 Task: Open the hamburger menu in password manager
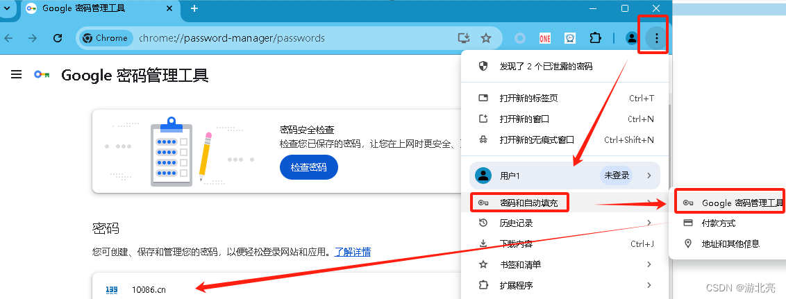pyautogui.click(x=16, y=75)
